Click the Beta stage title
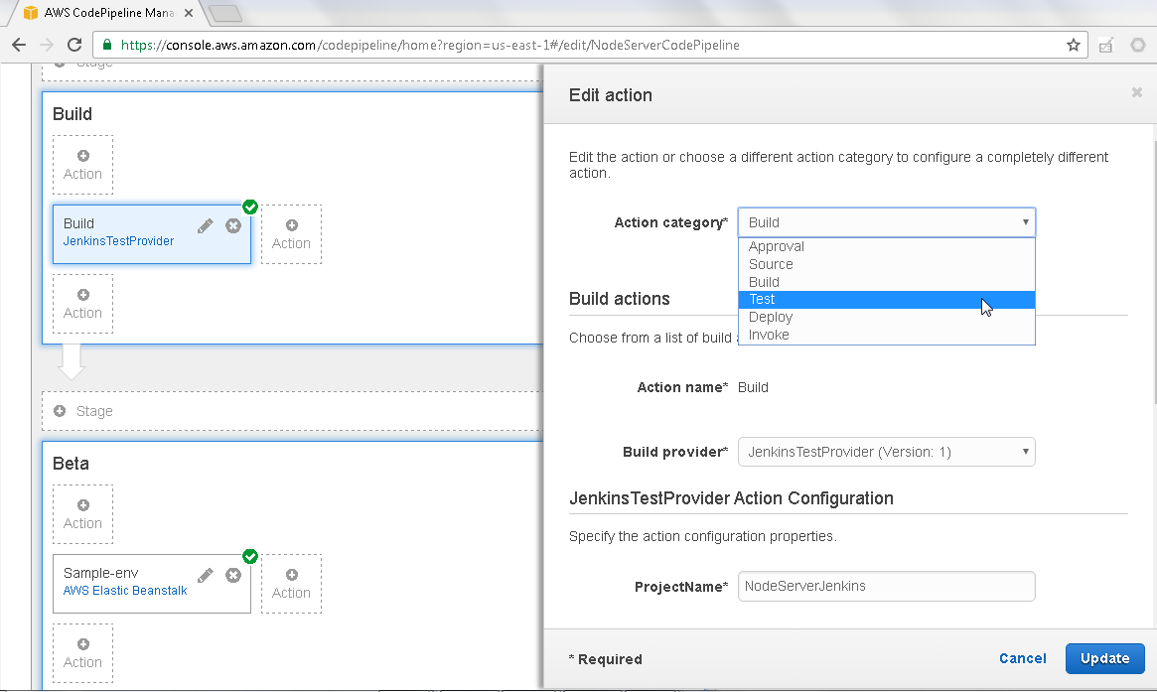The width and height of the screenshot is (1157, 692). 71,464
